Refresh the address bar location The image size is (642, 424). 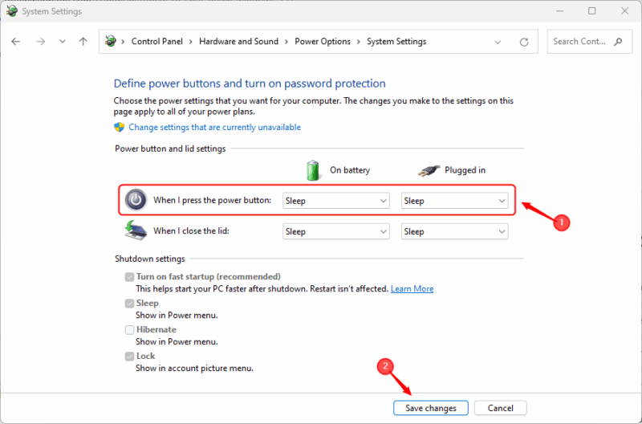(x=524, y=42)
